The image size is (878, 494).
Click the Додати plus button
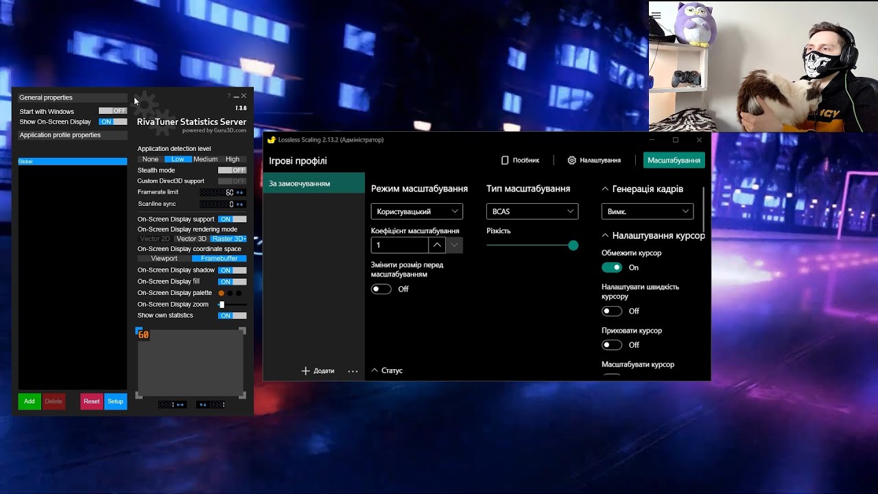coord(318,370)
